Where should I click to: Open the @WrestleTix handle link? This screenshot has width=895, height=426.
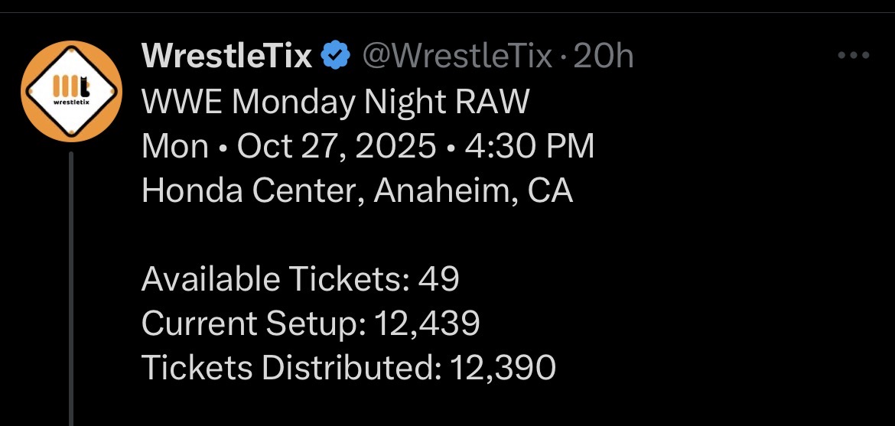456,56
